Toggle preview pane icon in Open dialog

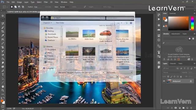126,23
